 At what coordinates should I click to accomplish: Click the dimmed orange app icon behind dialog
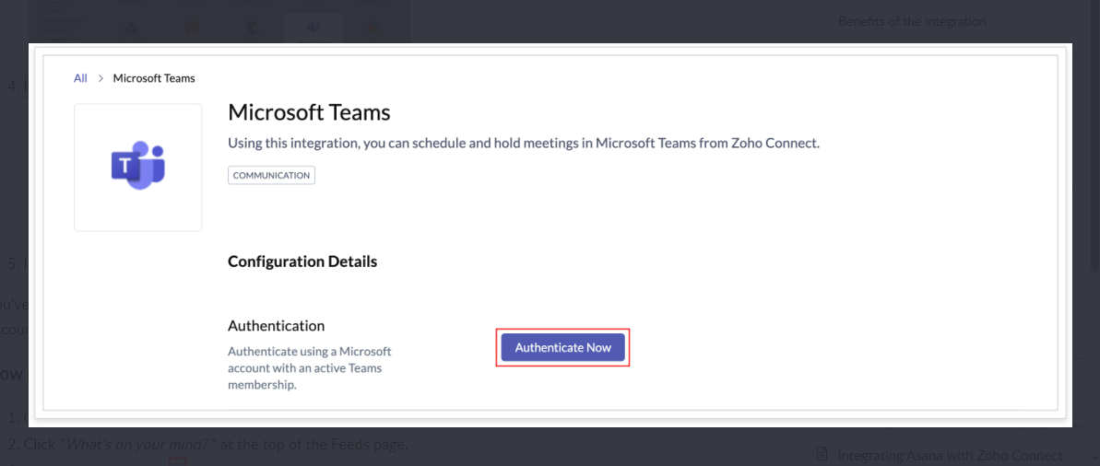192,28
